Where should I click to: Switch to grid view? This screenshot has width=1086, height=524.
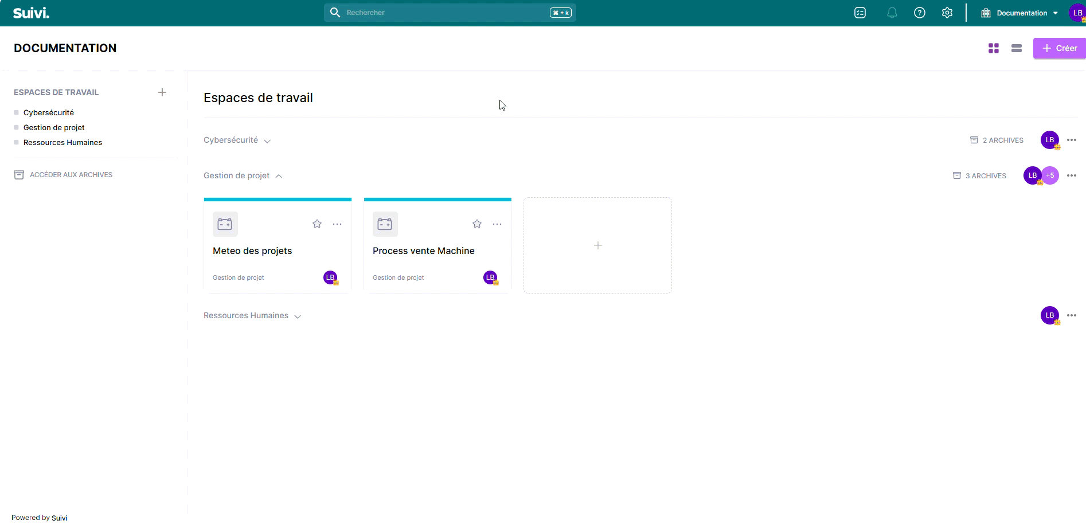tap(993, 48)
